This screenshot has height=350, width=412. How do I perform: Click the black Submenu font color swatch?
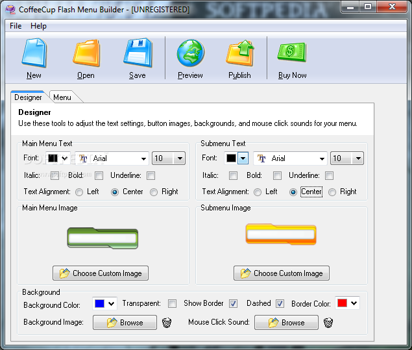click(x=231, y=158)
